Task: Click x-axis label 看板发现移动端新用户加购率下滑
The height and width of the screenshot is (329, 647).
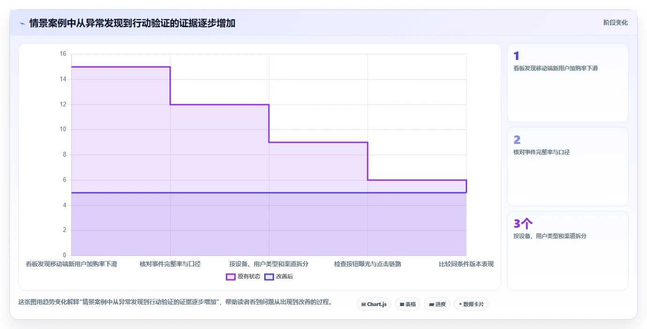Action: [x=71, y=264]
